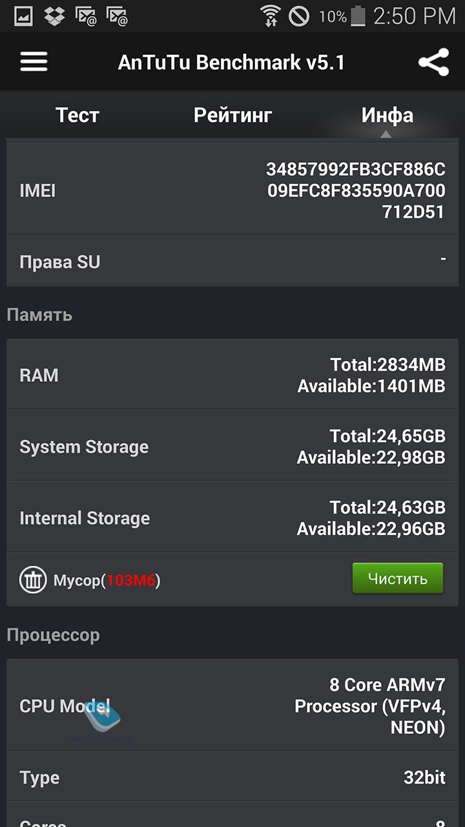The width and height of the screenshot is (465, 827).
Task: Tap the Dropbox notification icon
Action: [55, 16]
